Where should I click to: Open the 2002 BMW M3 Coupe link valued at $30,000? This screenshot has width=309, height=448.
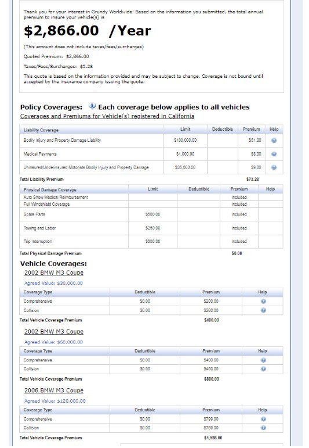click(54, 273)
